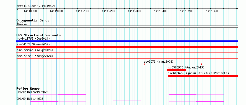Select the esv2724945 thin red variant line
Viewport: 246px width, 105px height.
(x=127, y=53)
